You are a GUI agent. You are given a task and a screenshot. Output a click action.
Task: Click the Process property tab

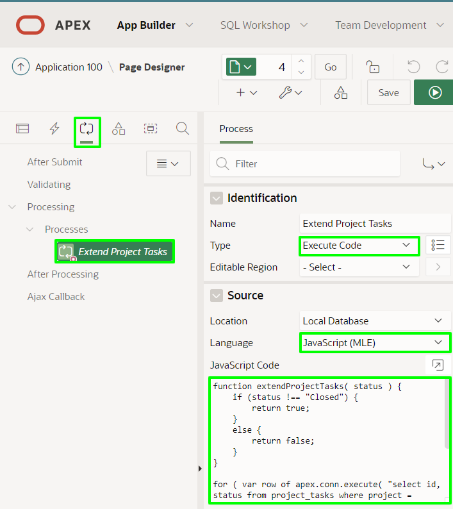[236, 129]
